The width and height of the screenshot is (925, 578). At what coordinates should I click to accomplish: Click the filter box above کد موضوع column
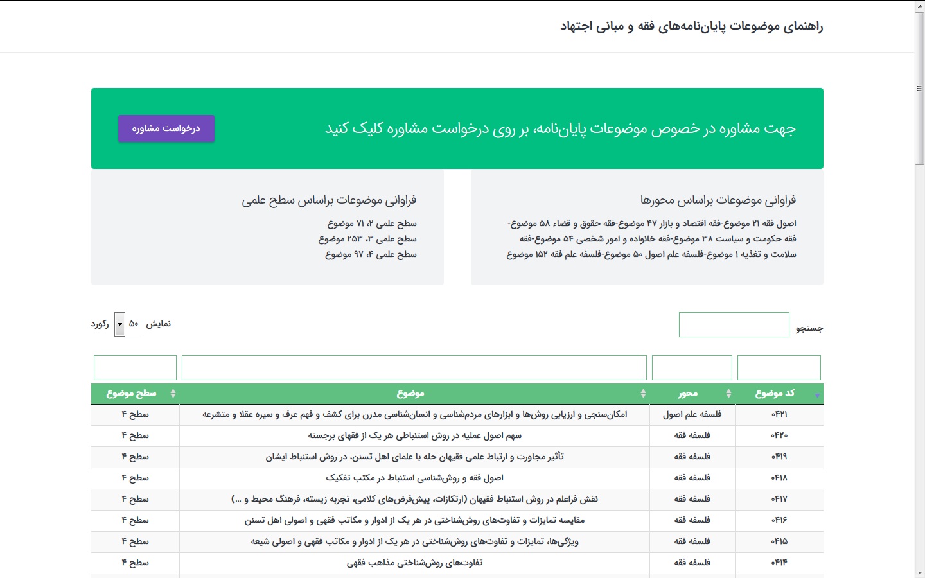click(x=779, y=368)
